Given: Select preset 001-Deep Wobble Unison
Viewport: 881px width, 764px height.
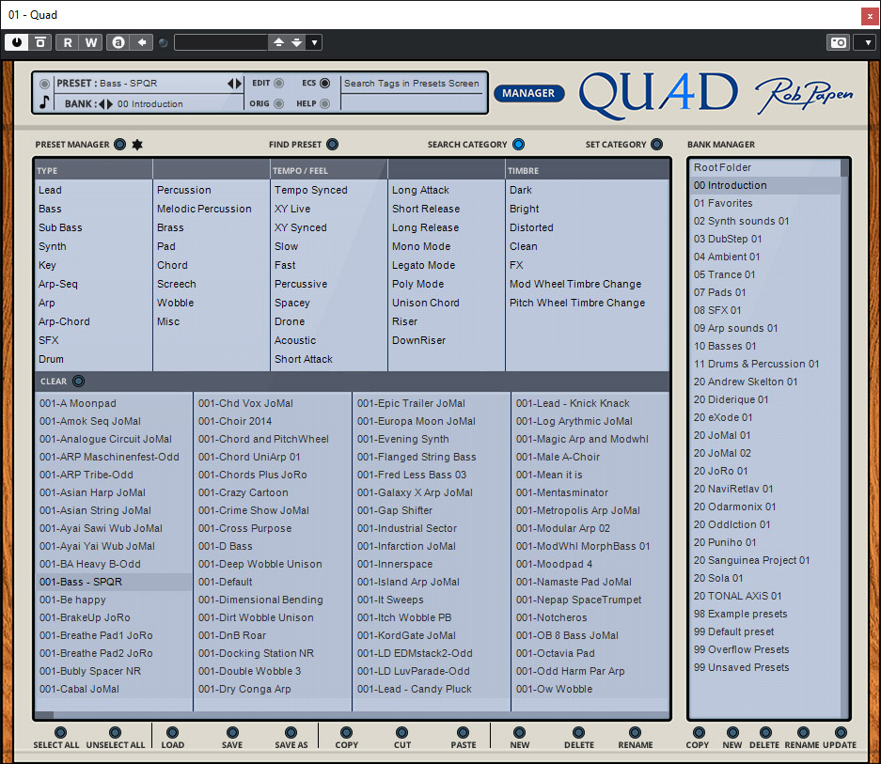Looking at the screenshot, I should pos(260,564).
